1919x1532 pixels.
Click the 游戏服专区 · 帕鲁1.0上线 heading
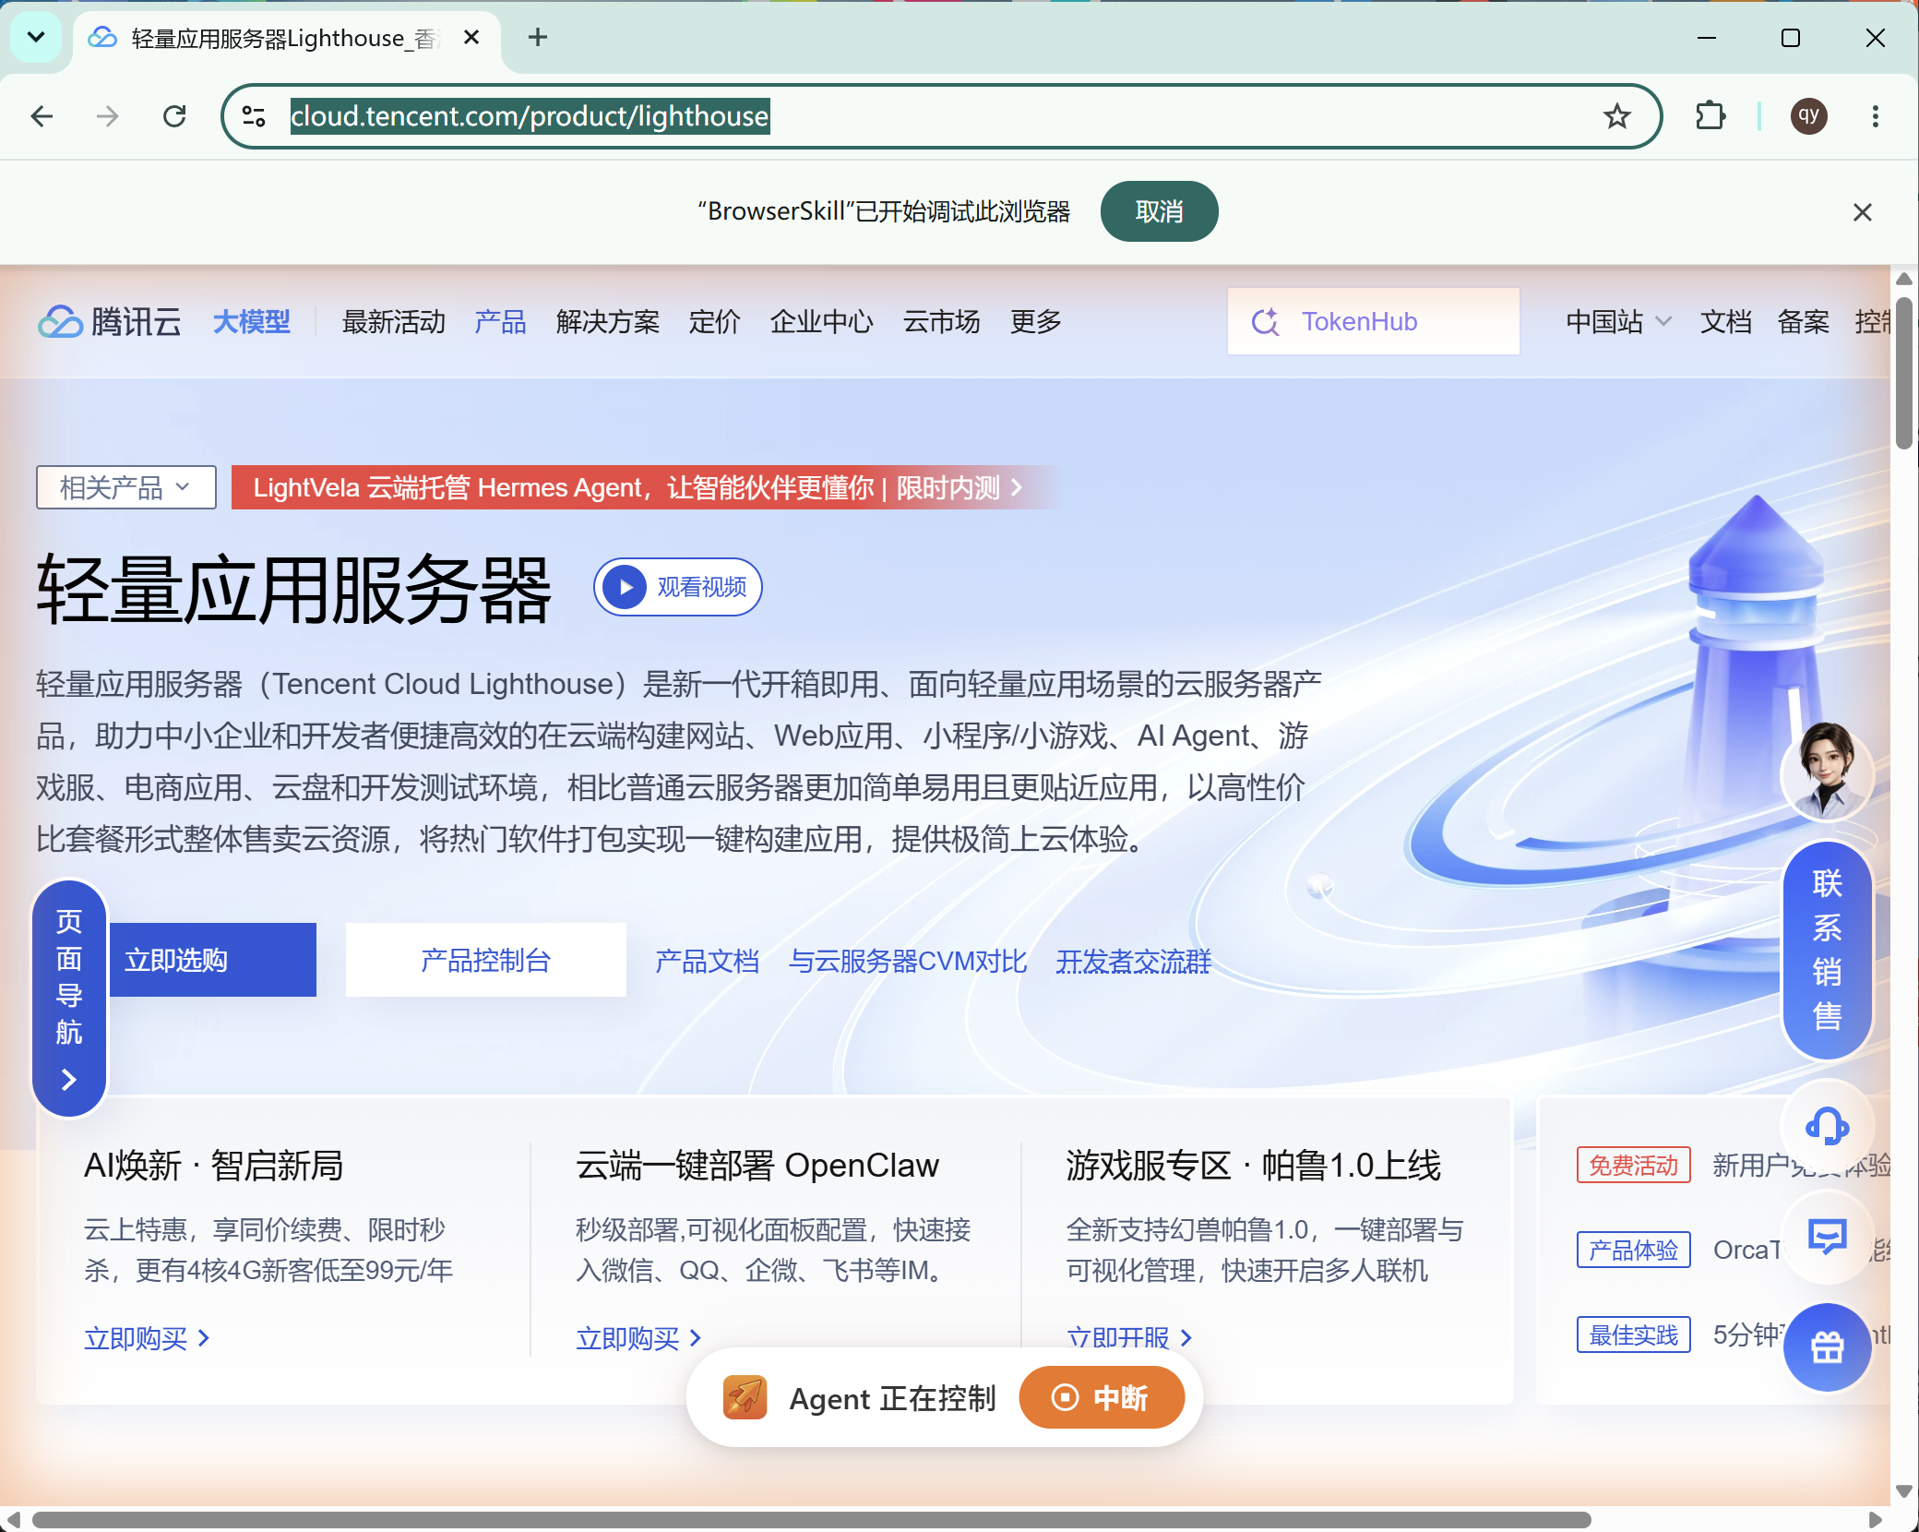(x=1253, y=1166)
